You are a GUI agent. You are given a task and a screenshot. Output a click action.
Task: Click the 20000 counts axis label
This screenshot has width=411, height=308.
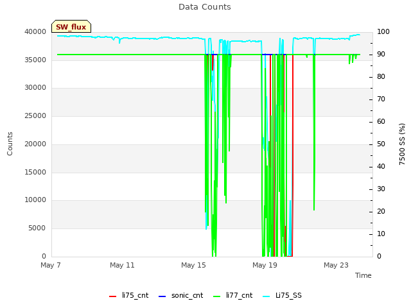(35, 144)
